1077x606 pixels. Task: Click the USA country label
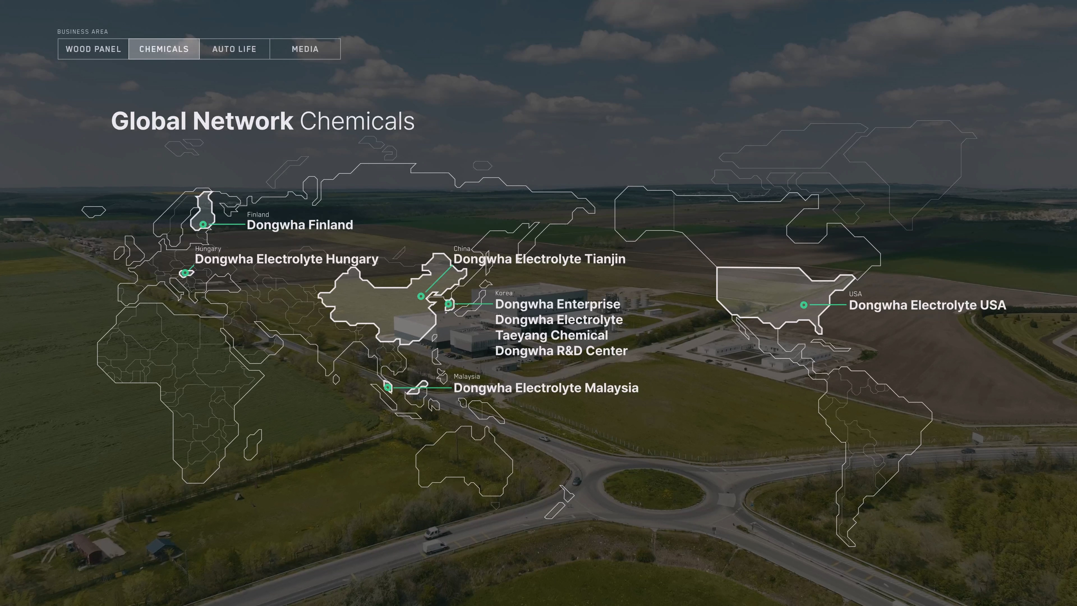click(855, 294)
